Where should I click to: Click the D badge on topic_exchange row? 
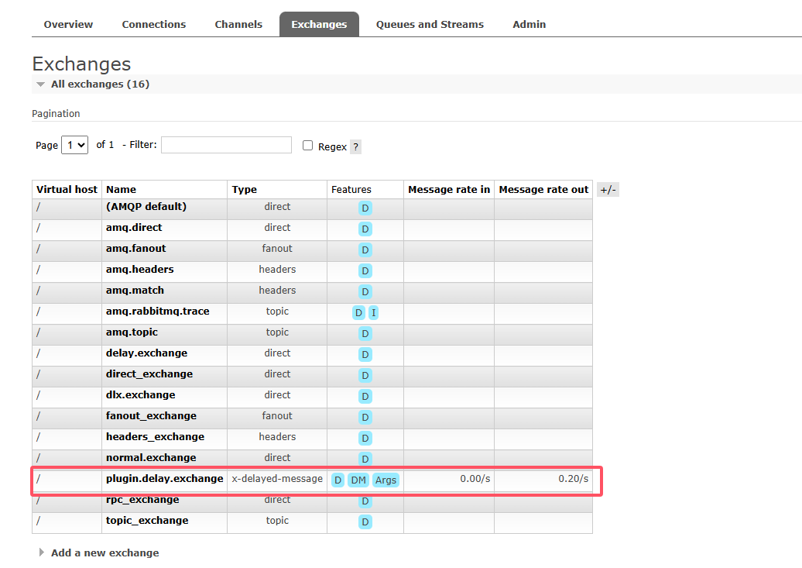click(365, 522)
